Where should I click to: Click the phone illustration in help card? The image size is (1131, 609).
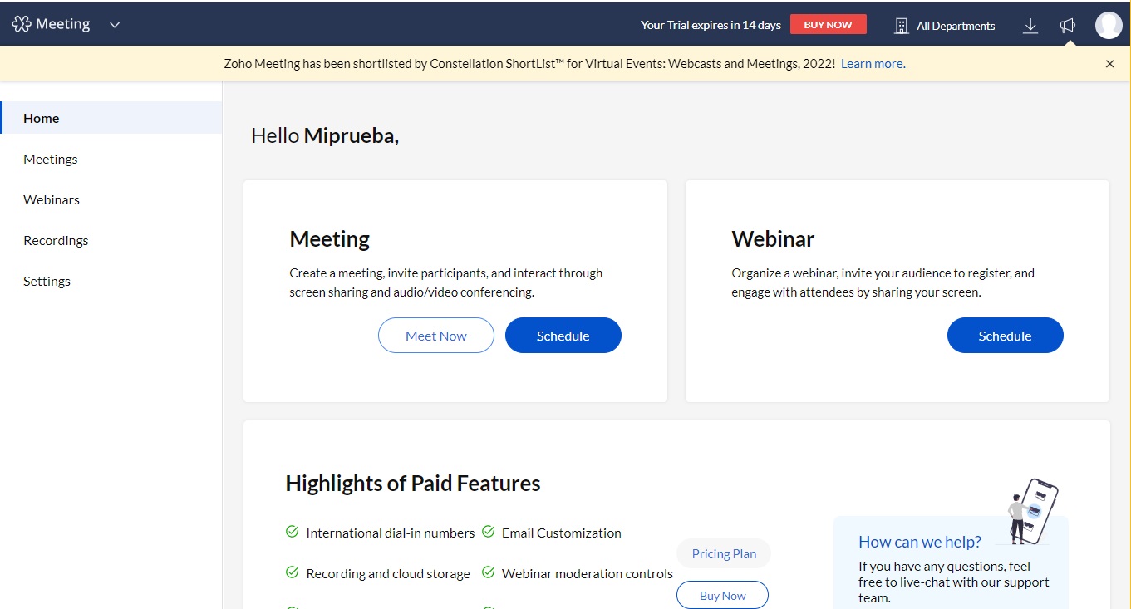[x=1032, y=511]
